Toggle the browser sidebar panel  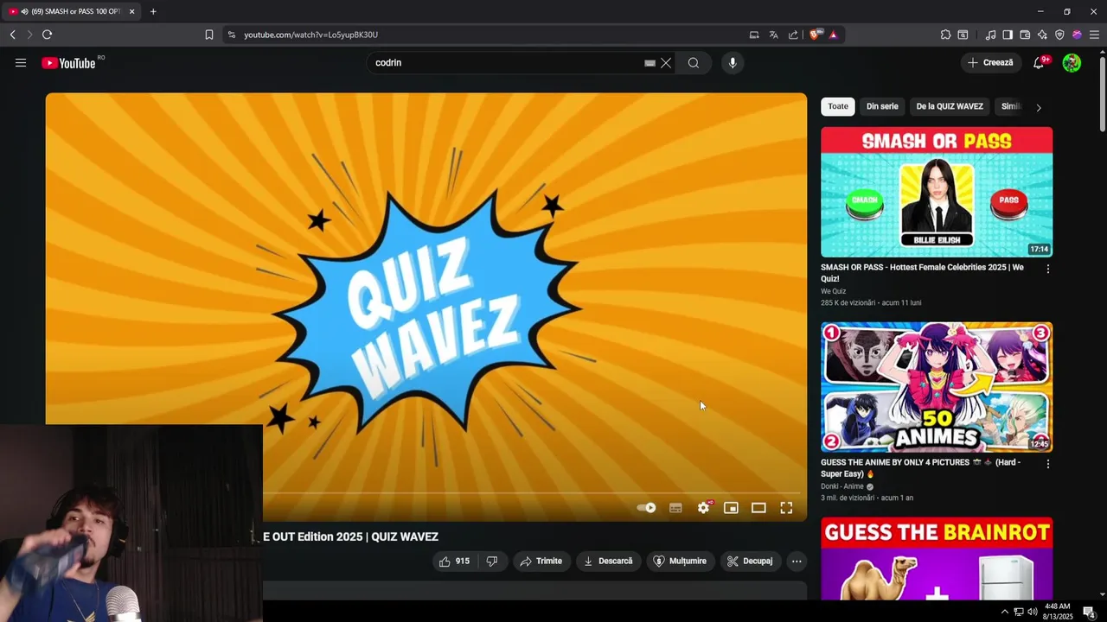[1008, 35]
